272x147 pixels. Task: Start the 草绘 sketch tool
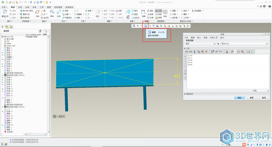(x=52, y=14)
